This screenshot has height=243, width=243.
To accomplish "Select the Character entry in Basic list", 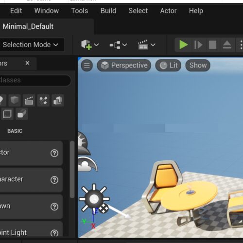I will point(31,180).
